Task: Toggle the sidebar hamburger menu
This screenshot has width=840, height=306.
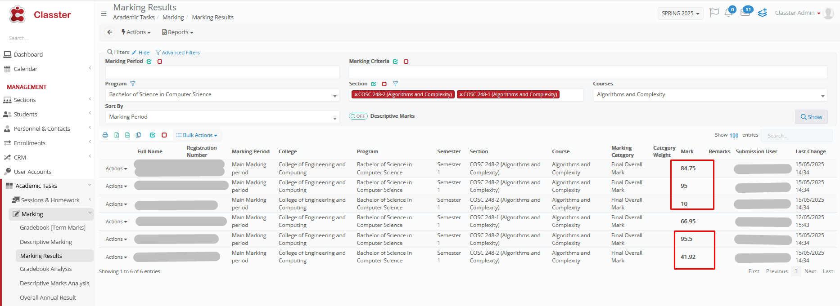Action: [x=104, y=14]
